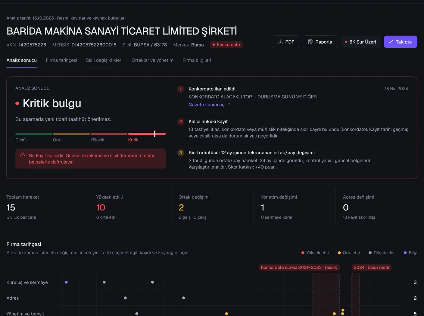Click the warning triangle icon in the red notice
The height and width of the screenshot is (316, 424).
point(23,155)
